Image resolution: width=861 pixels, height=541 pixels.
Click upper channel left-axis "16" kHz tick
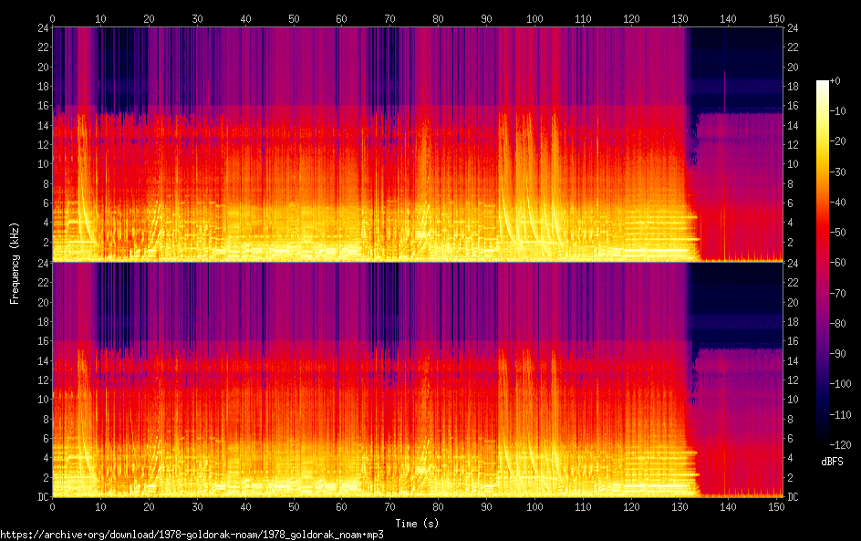tap(43, 106)
